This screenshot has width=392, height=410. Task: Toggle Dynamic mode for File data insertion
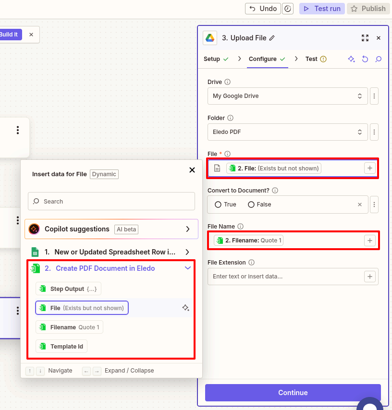104,174
